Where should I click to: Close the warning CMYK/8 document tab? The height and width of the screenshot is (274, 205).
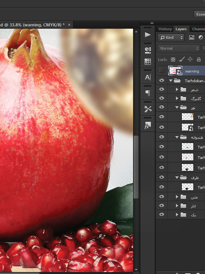(69, 25)
